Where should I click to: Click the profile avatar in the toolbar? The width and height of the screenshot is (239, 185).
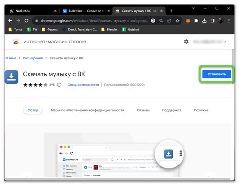pos(221,21)
